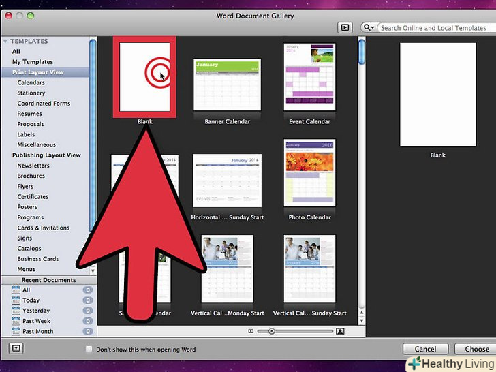Click the Past Week recent documents icon
The height and width of the screenshot is (372, 496).
(16, 321)
